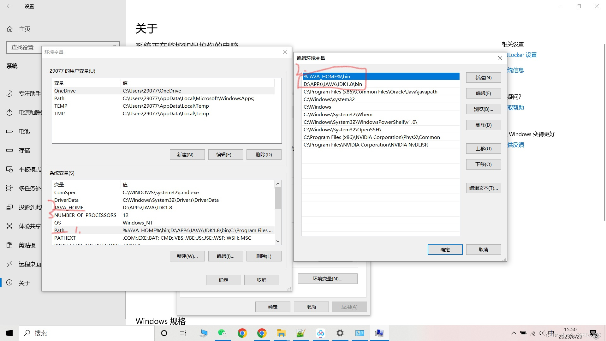Viewport: 606px width, 341px height.
Task: Launch Google Chrome from the taskbar
Action: click(x=242, y=333)
